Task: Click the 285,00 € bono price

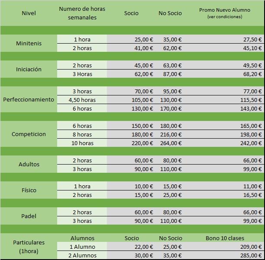Action: click(252, 255)
